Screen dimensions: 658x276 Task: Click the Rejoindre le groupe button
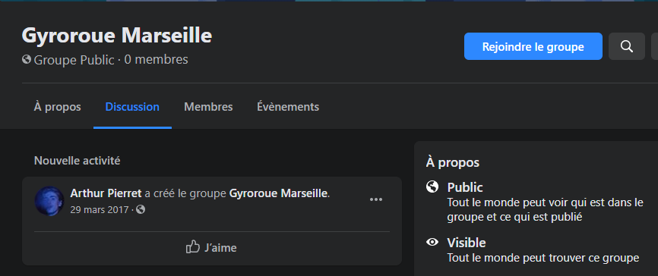point(533,46)
